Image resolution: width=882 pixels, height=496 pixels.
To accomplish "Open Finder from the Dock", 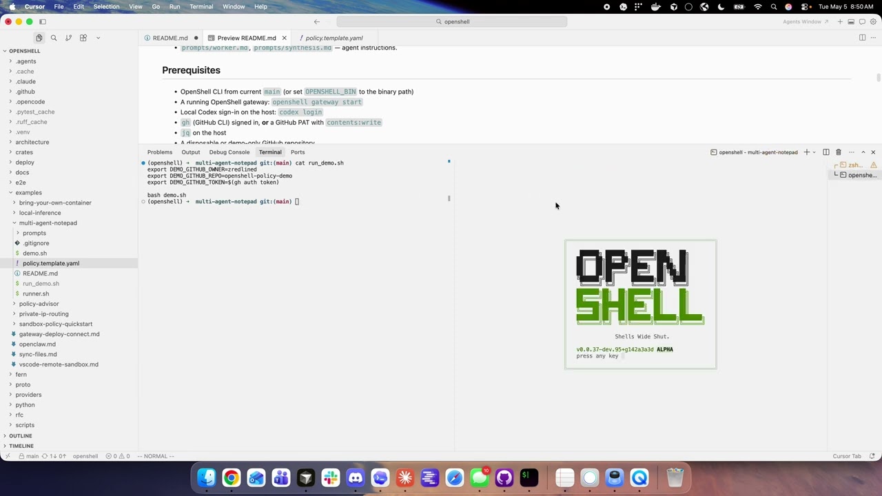I will pyautogui.click(x=207, y=477).
